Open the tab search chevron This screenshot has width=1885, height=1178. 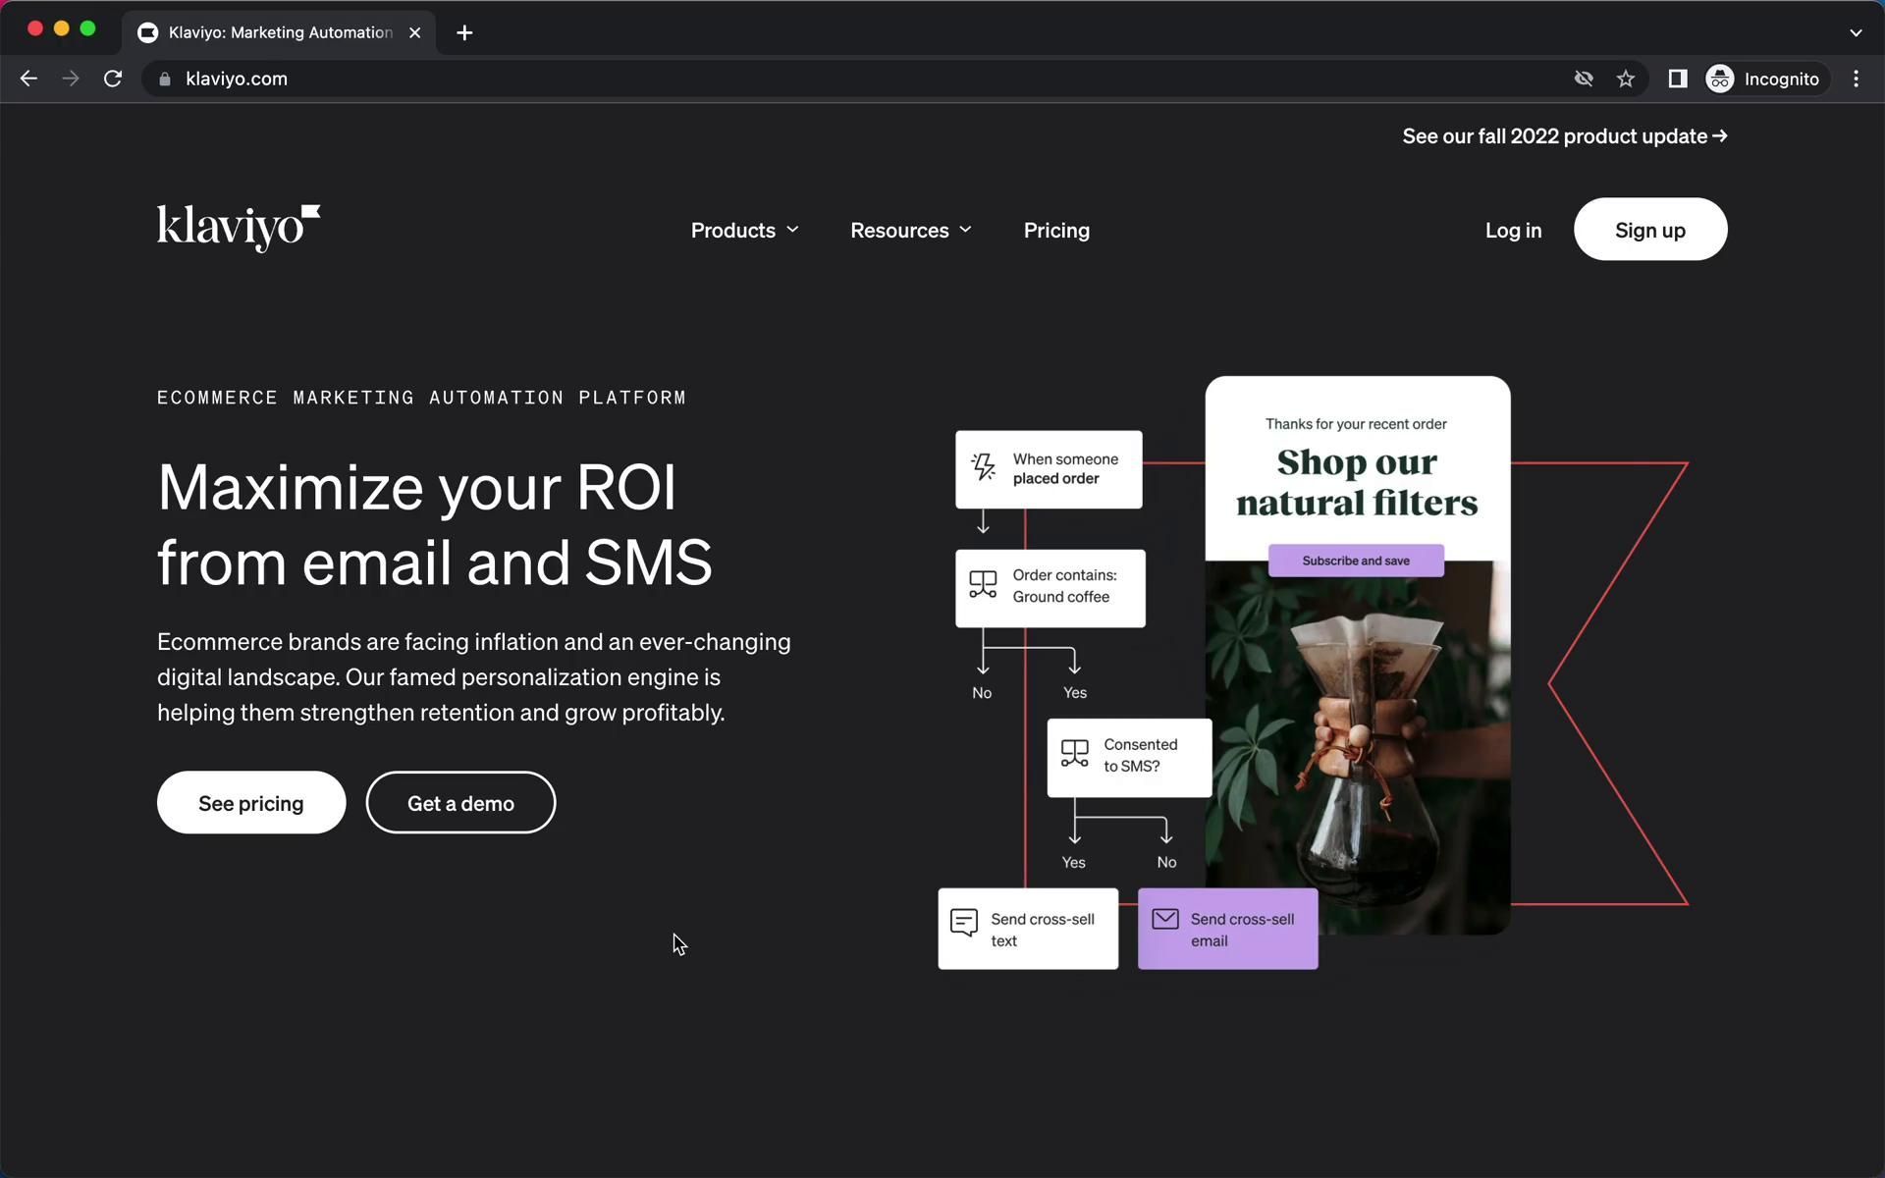(1855, 32)
